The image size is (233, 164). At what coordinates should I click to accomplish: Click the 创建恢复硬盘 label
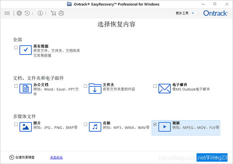25,157
